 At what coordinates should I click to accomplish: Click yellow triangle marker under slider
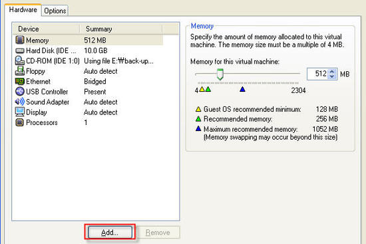pos(202,89)
